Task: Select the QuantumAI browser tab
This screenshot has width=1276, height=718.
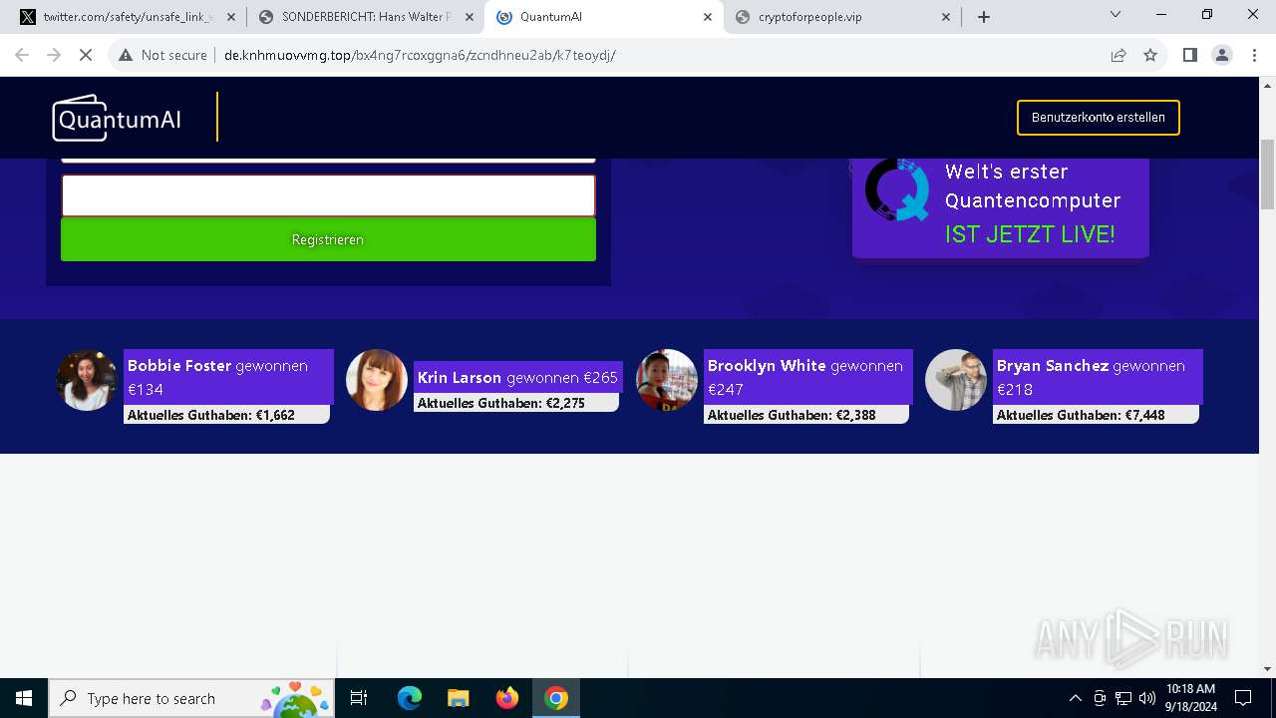Action: (x=604, y=17)
